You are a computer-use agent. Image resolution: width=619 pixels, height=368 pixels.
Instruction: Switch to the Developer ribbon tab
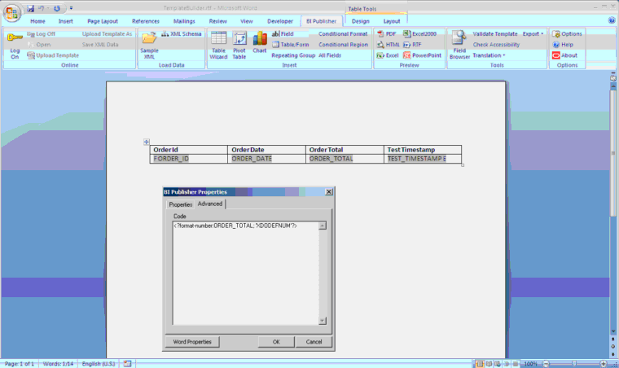tap(280, 21)
